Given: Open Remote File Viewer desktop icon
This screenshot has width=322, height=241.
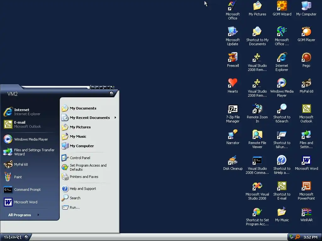Looking at the screenshot, I should pyautogui.click(x=257, y=139).
